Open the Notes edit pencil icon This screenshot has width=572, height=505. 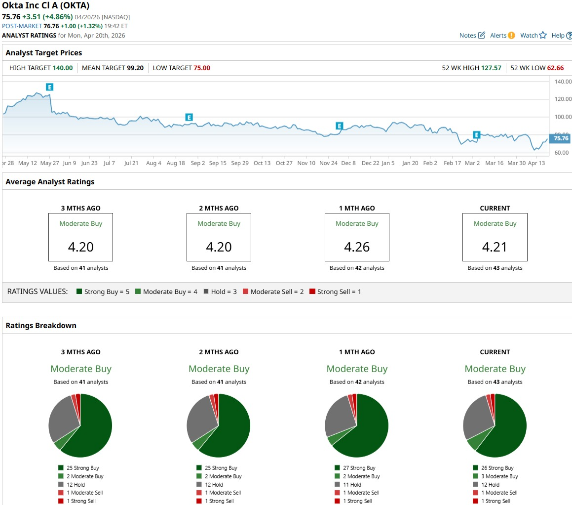[482, 35]
